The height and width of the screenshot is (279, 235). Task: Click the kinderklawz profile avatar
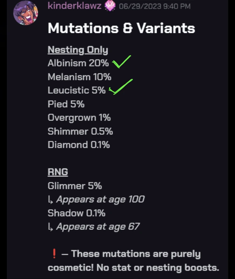point(26,13)
